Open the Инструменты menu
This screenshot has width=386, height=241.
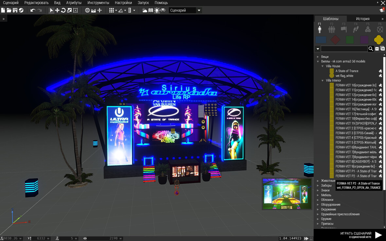98,3
